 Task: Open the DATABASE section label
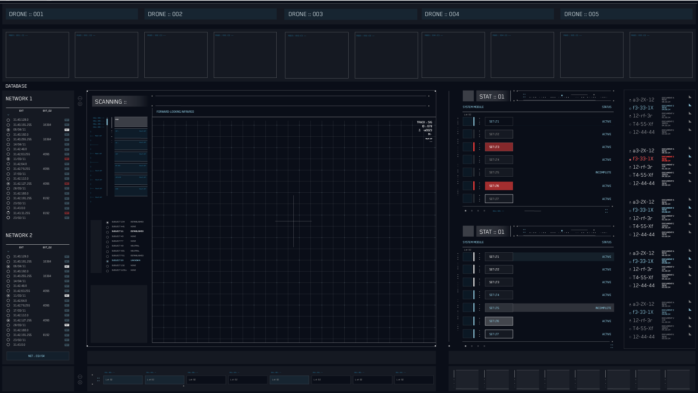(x=16, y=86)
